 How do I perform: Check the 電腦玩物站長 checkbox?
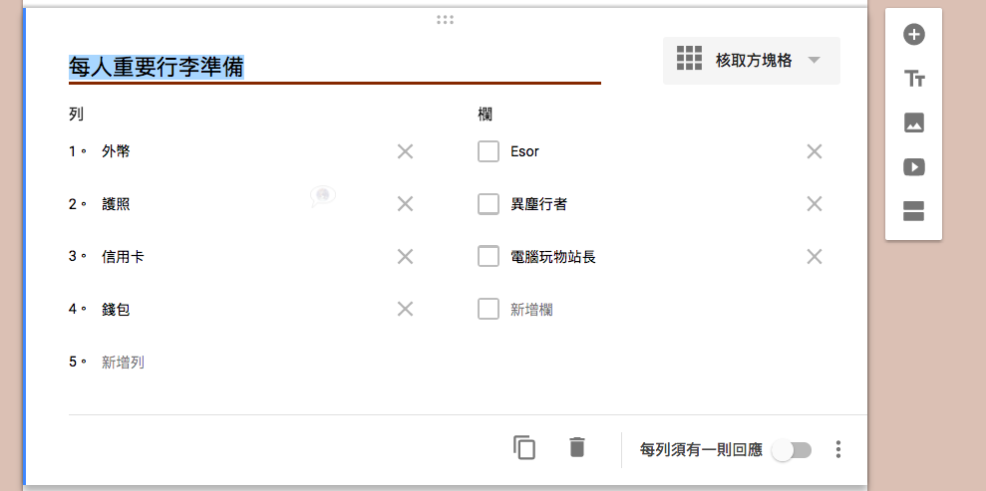489,256
